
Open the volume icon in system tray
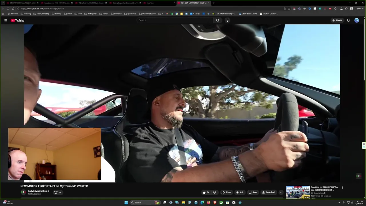352,203
